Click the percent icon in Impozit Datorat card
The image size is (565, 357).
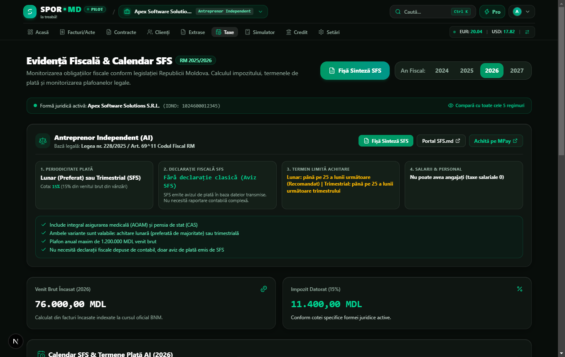pyautogui.click(x=520, y=289)
